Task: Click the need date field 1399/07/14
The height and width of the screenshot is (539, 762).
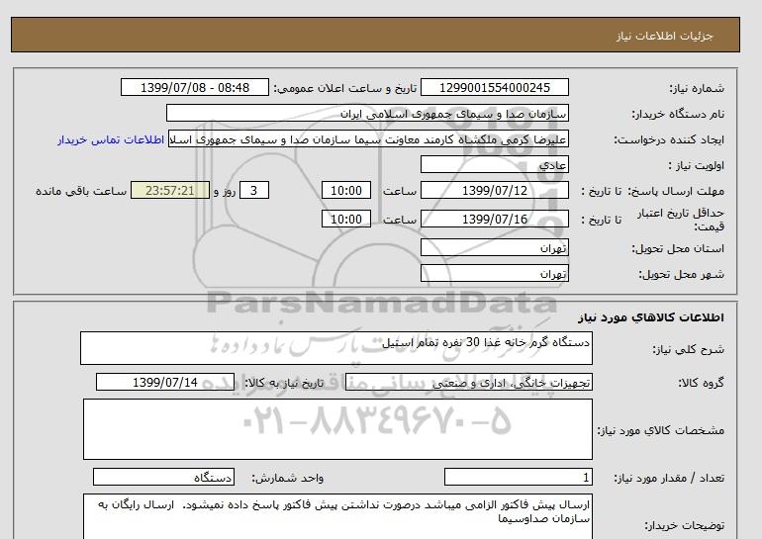Action: point(165,382)
